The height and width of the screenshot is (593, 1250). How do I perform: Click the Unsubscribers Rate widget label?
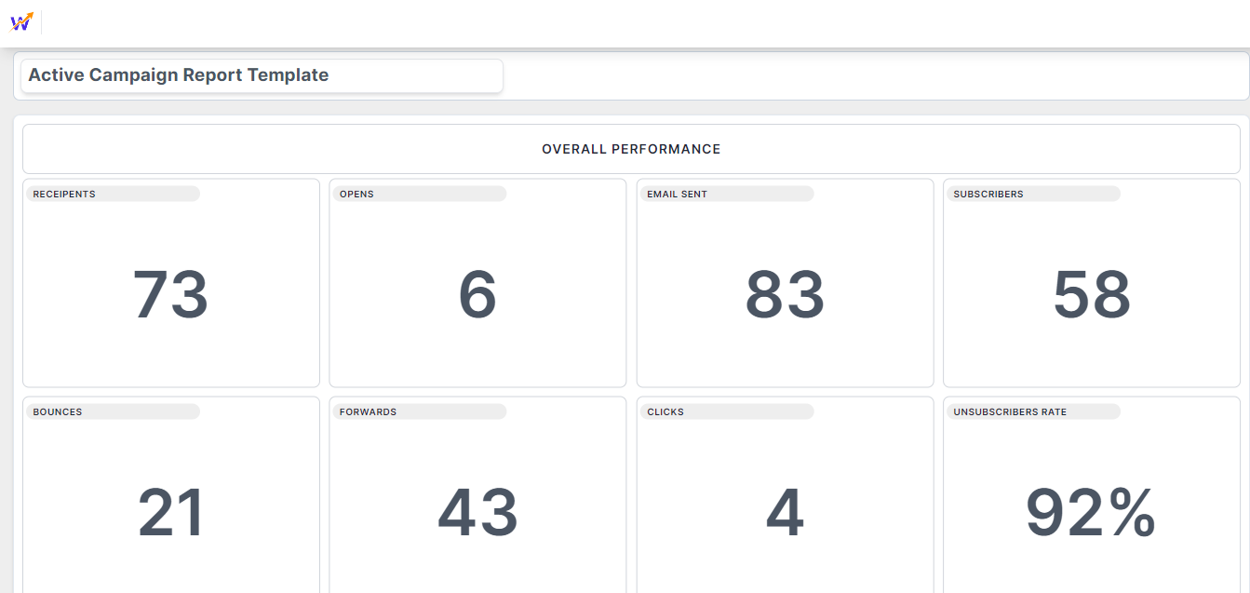pos(1010,411)
